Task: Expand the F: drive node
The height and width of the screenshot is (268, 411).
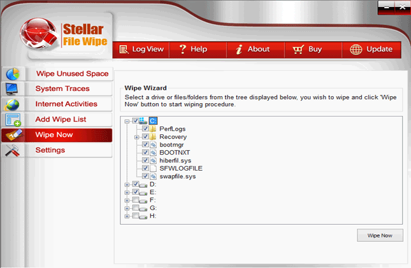Action: 127,201
